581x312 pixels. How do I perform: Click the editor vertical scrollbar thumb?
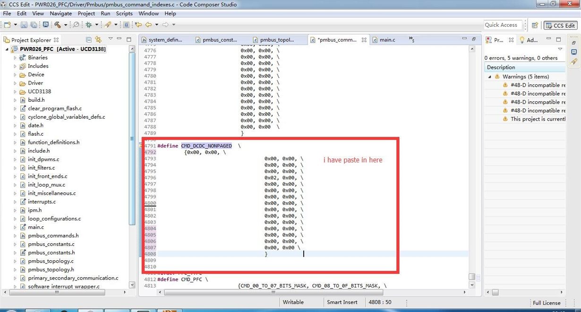coord(471,277)
